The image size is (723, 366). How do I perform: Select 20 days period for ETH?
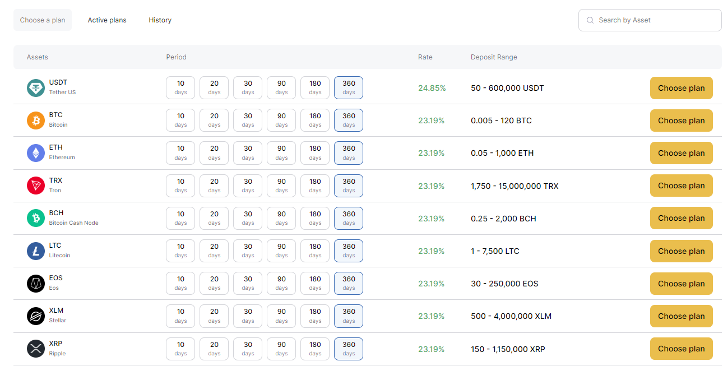tap(214, 153)
